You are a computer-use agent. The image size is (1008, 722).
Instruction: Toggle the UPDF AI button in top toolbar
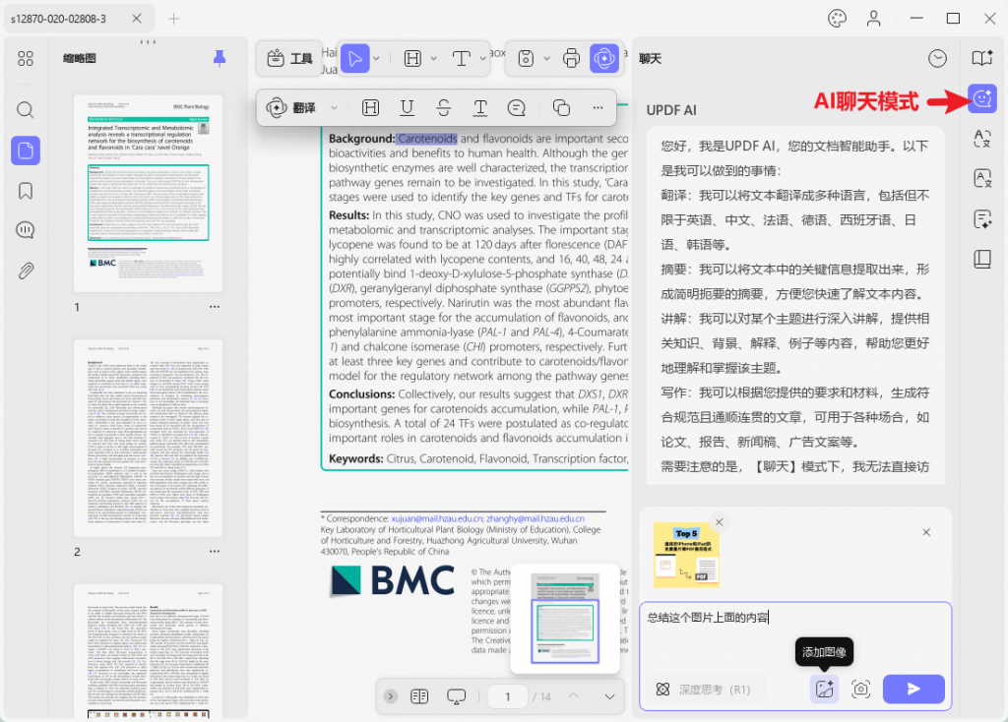tap(604, 58)
